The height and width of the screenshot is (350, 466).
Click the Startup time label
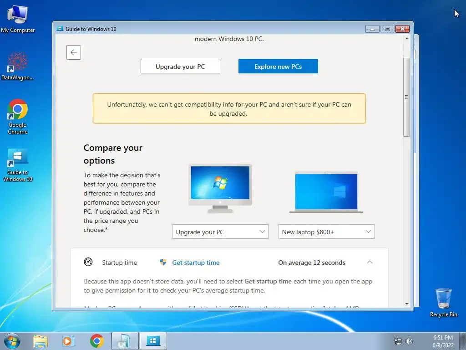pyautogui.click(x=120, y=262)
